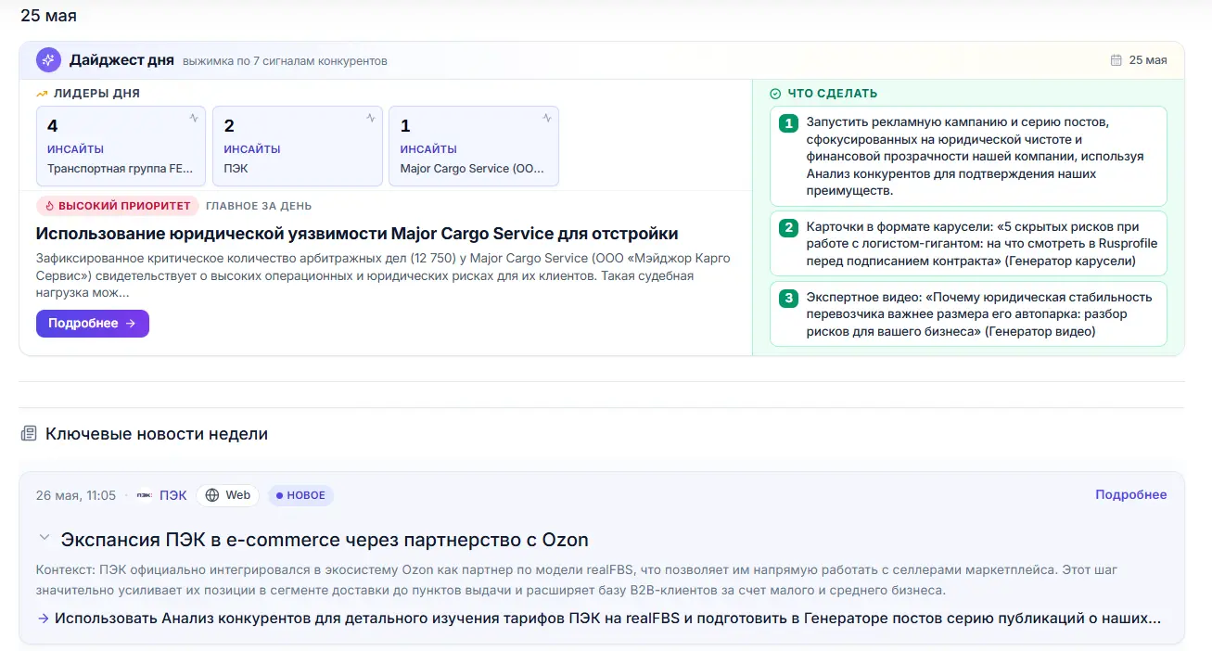Viewport: 1212px width, 651px height.
Task: Click the Дайджест дня title
Action: [121, 60]
